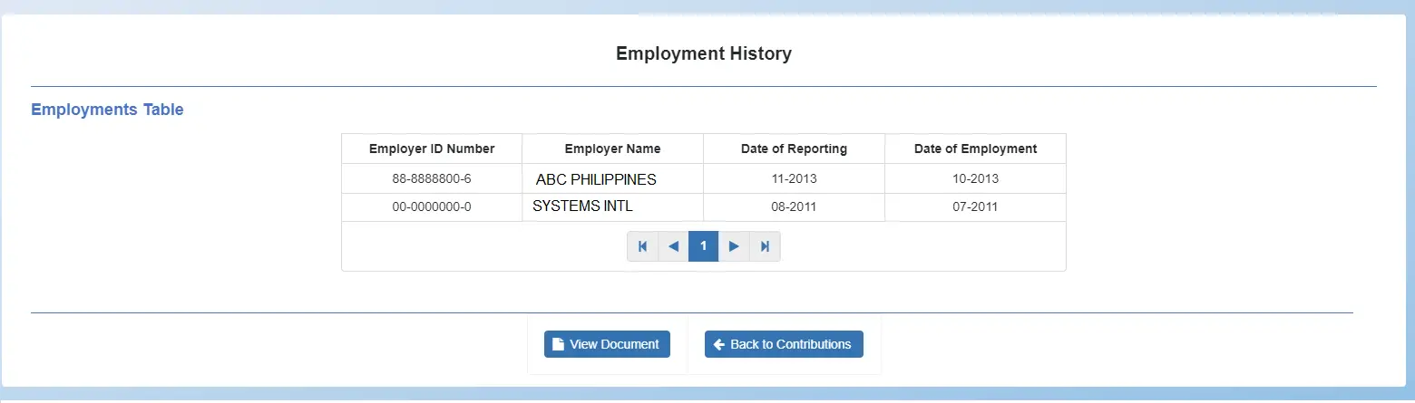This screenshot has height=403, width=1415.
Task: Open the View Document button
Action: [x=607, y=344]
